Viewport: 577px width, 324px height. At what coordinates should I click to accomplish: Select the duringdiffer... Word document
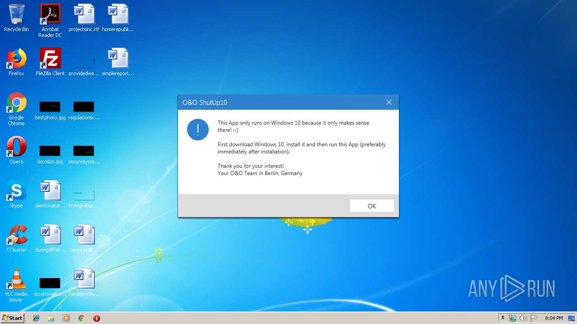tap(50, 238)
